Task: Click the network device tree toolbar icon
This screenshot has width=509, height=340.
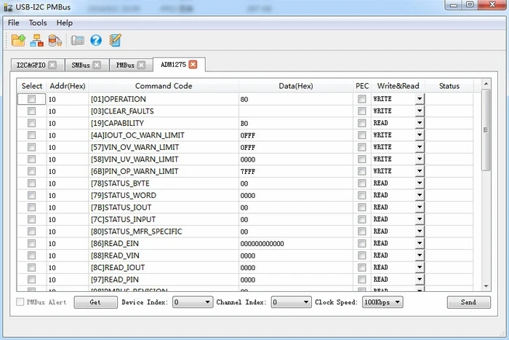Action: coord(36,40)
